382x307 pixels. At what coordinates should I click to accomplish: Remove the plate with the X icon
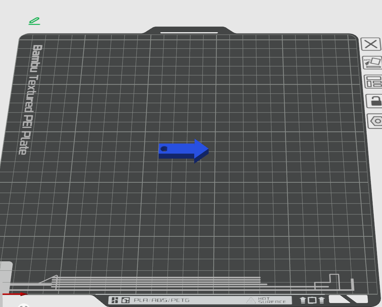coord(371,44)
